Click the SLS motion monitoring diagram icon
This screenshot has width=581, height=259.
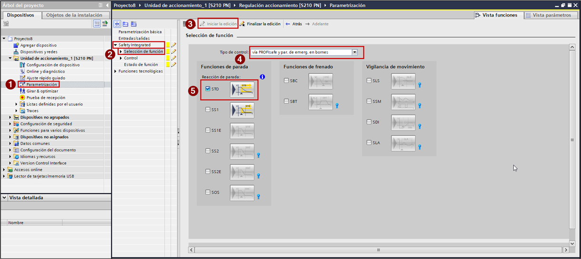click(403, 81)
